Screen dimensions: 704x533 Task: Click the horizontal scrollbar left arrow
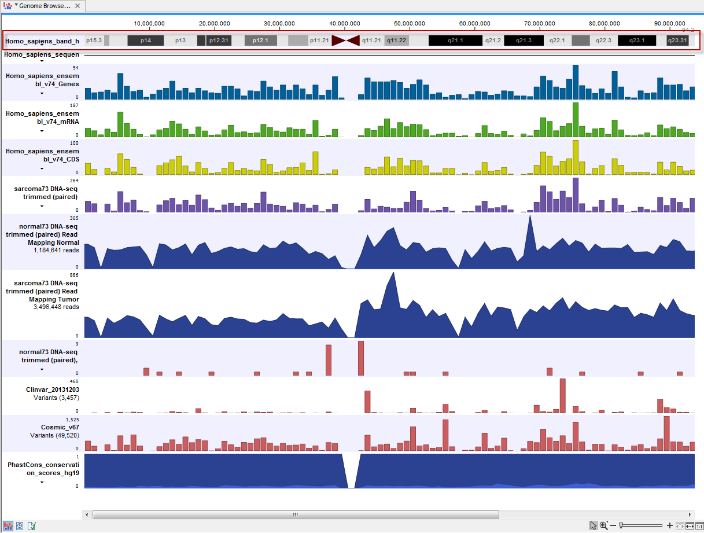tap(87, 514)
